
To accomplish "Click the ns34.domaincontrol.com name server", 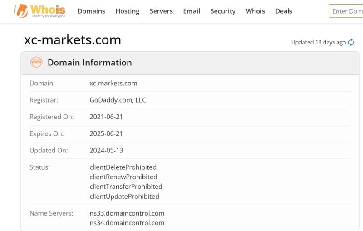I will click(127, 223).
